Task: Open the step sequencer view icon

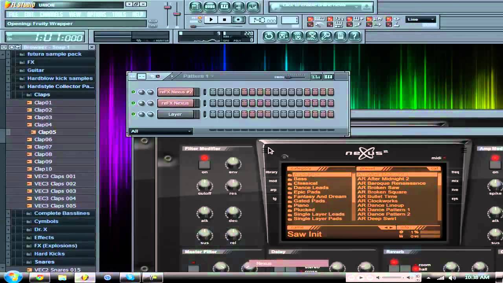Action: tap(210, 7)
